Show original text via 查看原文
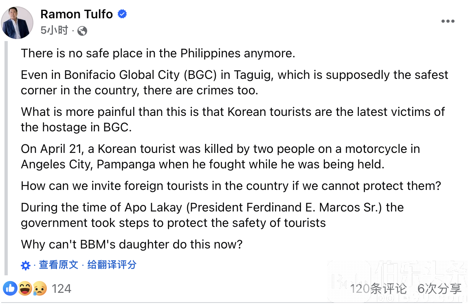 click(58, 265)
